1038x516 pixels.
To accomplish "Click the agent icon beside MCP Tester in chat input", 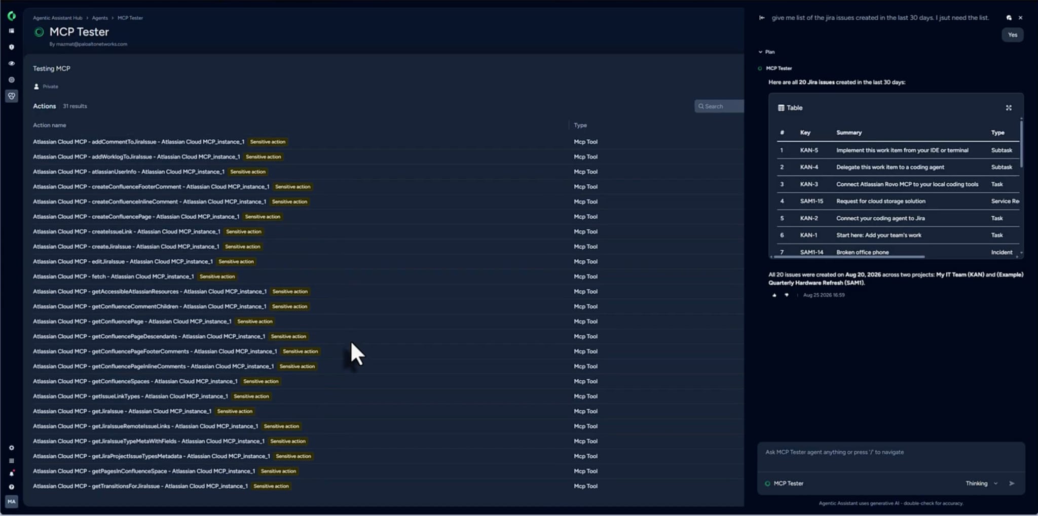I will click(767, 484).
